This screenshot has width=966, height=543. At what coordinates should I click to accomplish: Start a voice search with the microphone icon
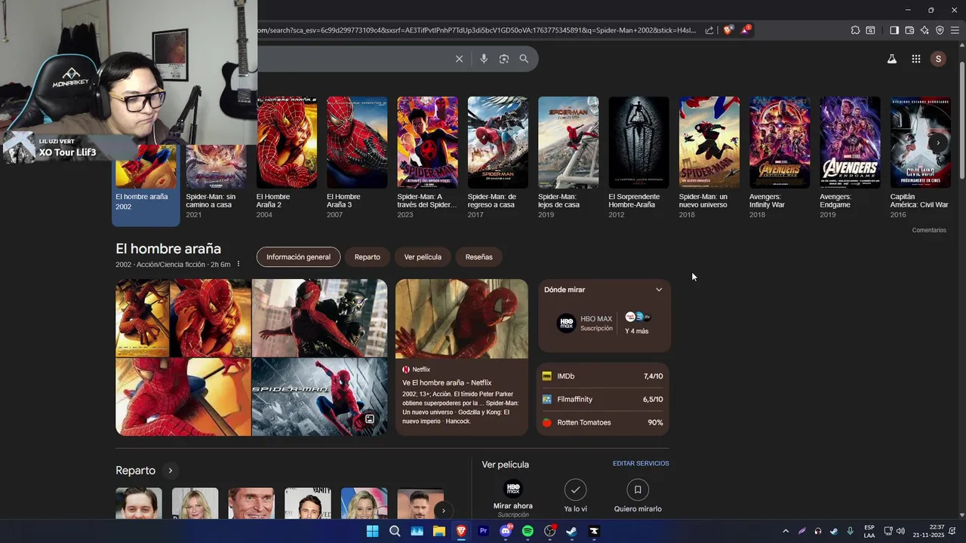point(484,59)
